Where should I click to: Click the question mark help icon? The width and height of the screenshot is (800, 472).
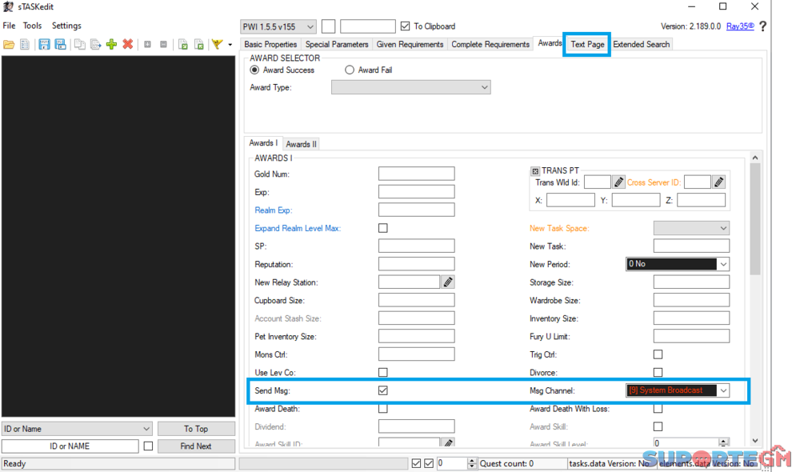(x=762, y=26)
